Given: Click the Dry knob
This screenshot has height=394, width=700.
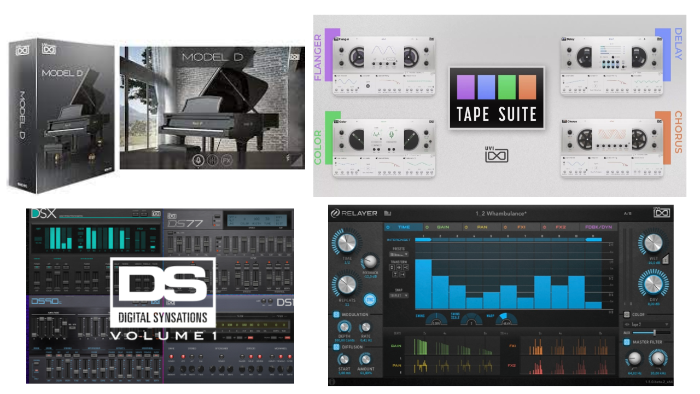Looking at the screenshot, I should click(653, 285).
